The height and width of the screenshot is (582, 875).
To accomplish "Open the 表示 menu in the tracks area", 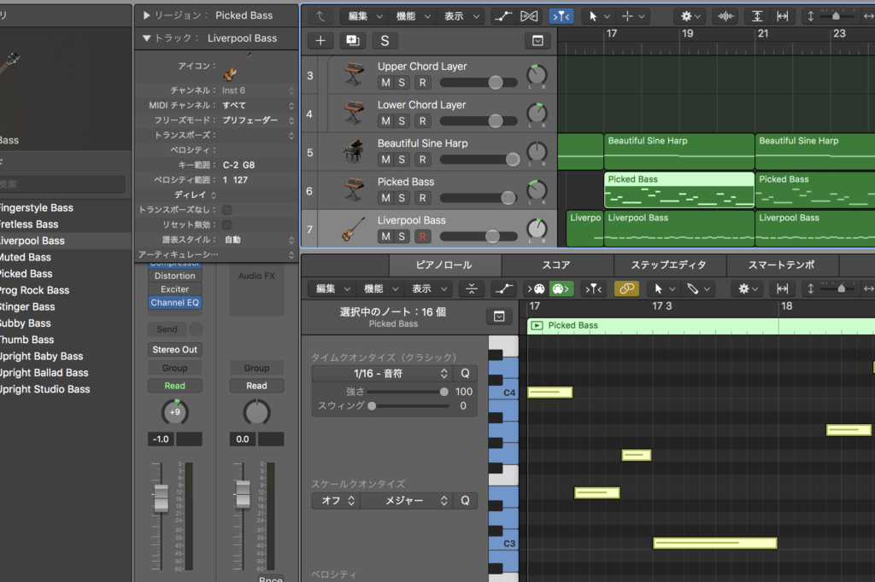I will click(461, 16).
